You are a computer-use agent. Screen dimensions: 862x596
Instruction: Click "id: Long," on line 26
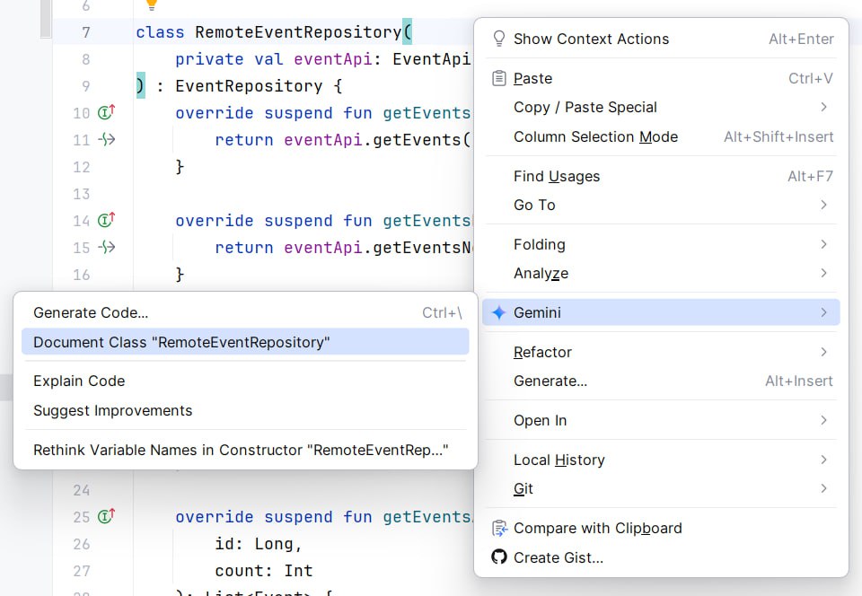259,544
